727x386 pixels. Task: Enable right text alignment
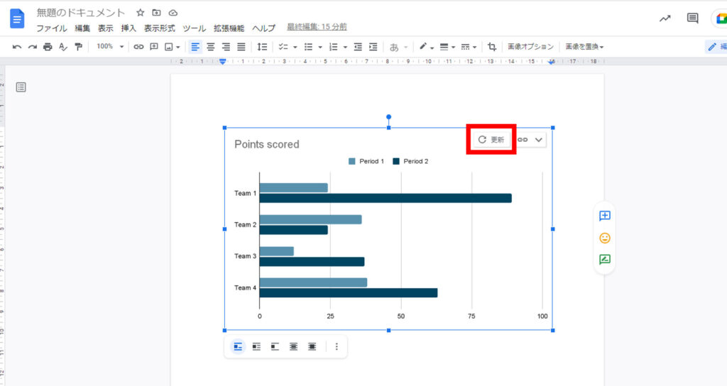[226, 47]
